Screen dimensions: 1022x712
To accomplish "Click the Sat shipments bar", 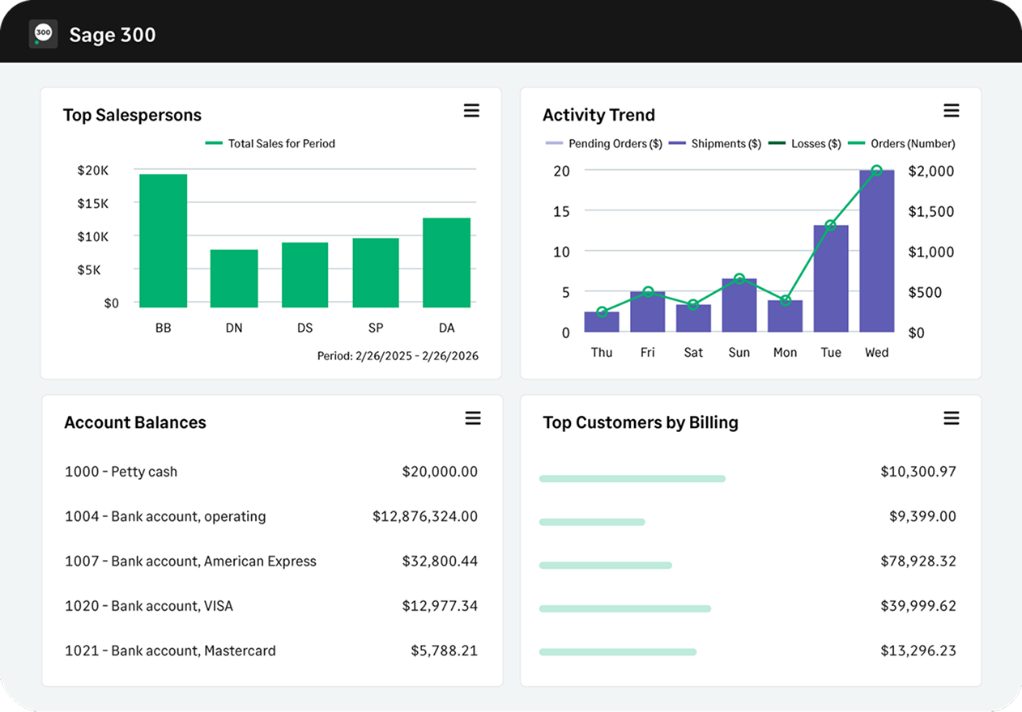I will tap(693, 318).
